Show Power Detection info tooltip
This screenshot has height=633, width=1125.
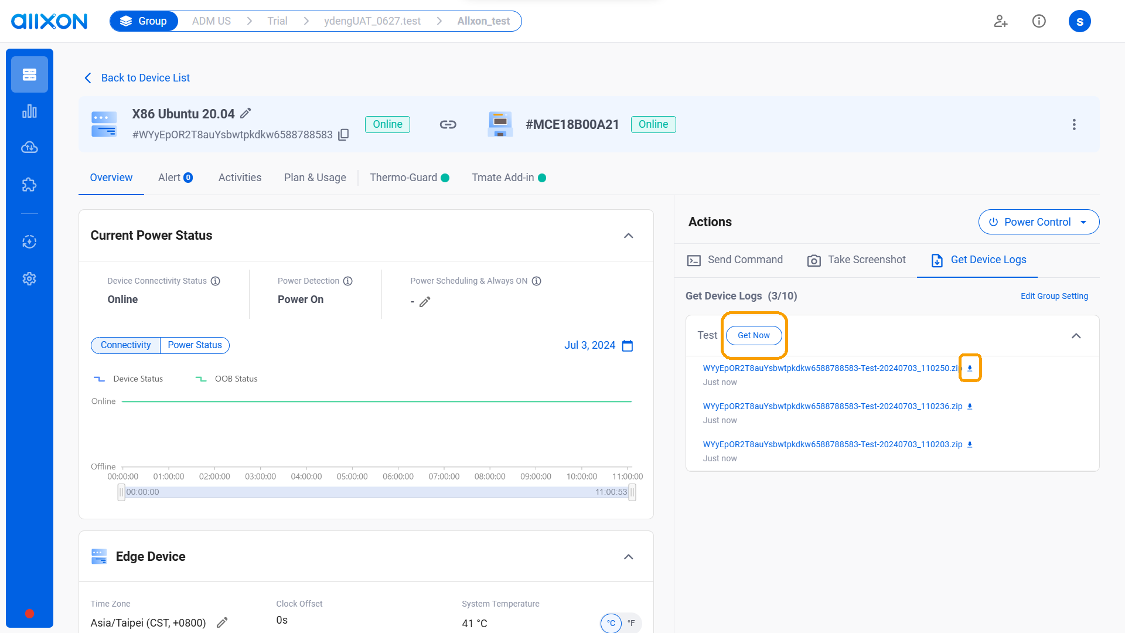coord(348,281)
